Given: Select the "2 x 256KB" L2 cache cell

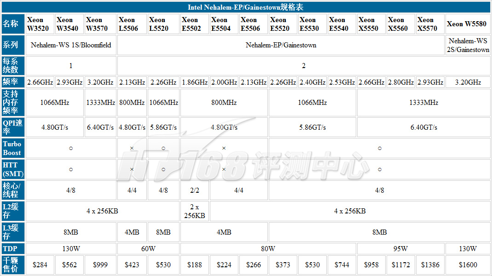Looking at the screenshot, I should (x=195, y=211).
